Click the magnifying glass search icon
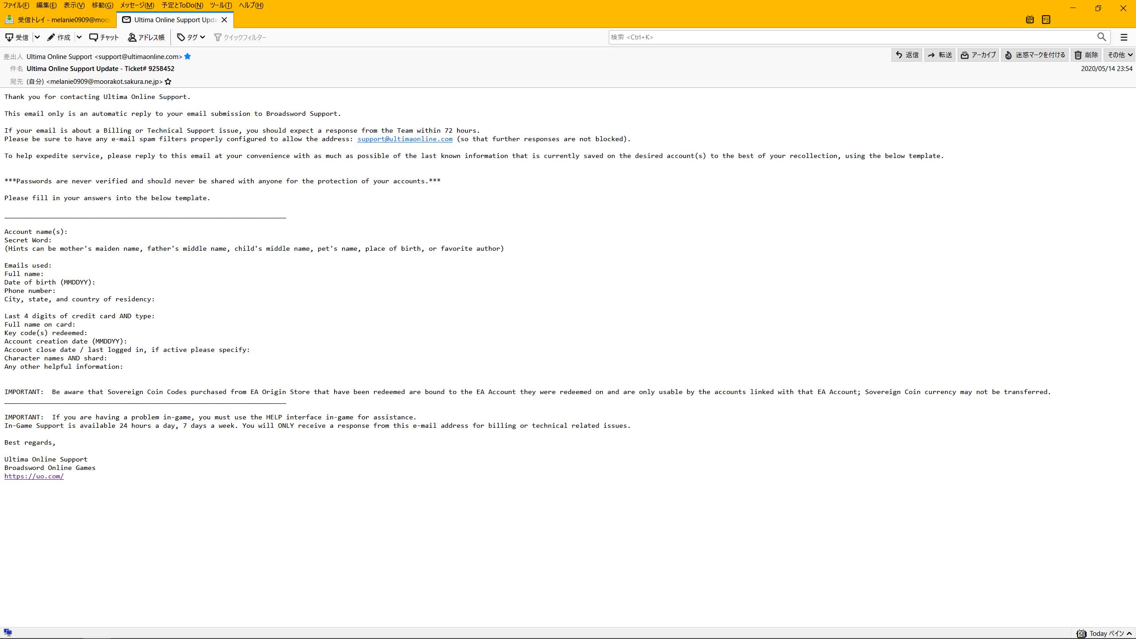 (1101, 37)
